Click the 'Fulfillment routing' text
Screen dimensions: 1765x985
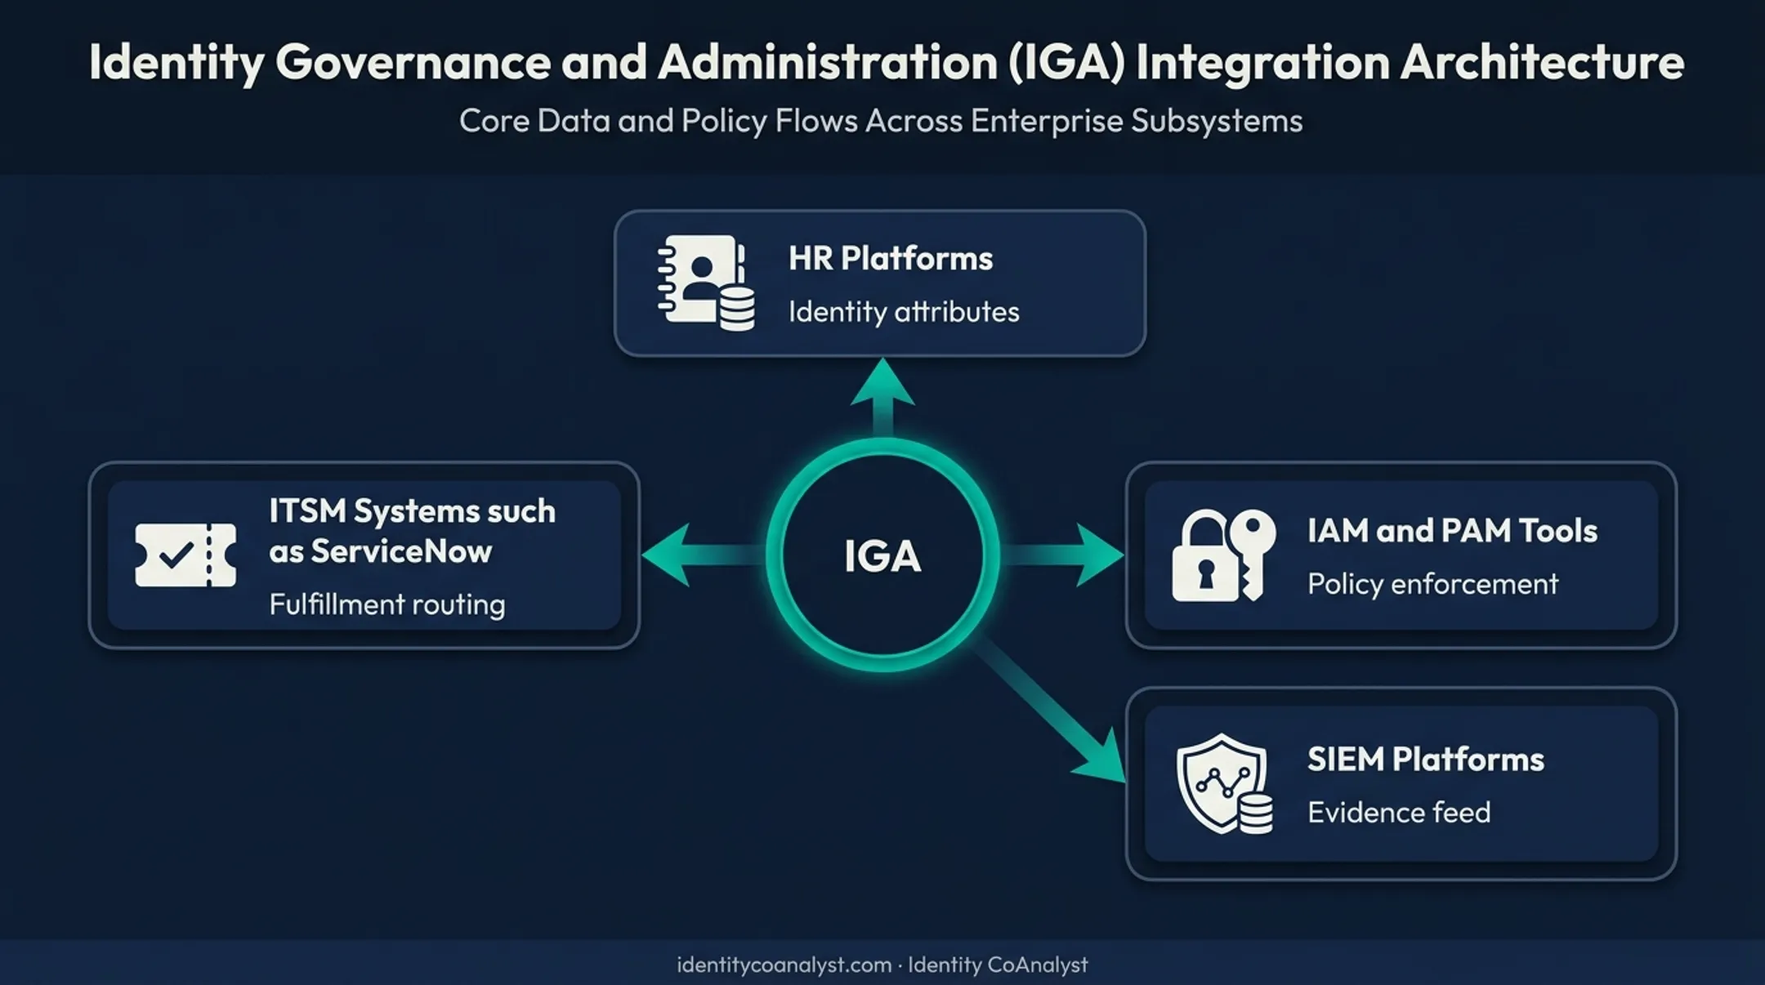click(x=387, y=604)
